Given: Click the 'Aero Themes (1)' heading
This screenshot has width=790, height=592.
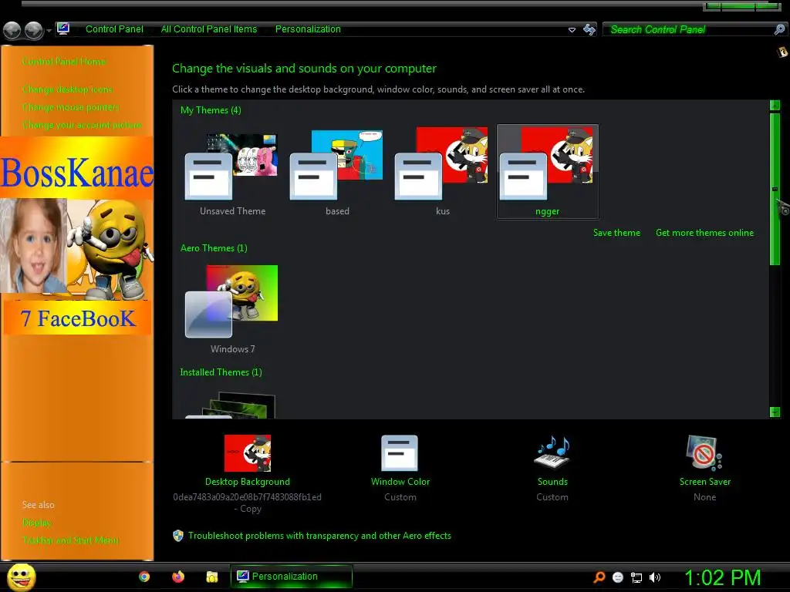Looking at the screenshot, I should (x=214, y=248).
